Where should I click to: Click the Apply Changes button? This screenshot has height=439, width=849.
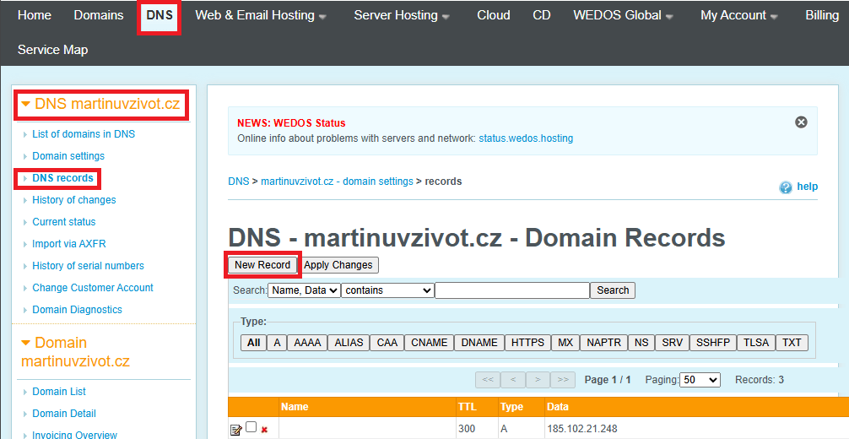tap(338, 265)
